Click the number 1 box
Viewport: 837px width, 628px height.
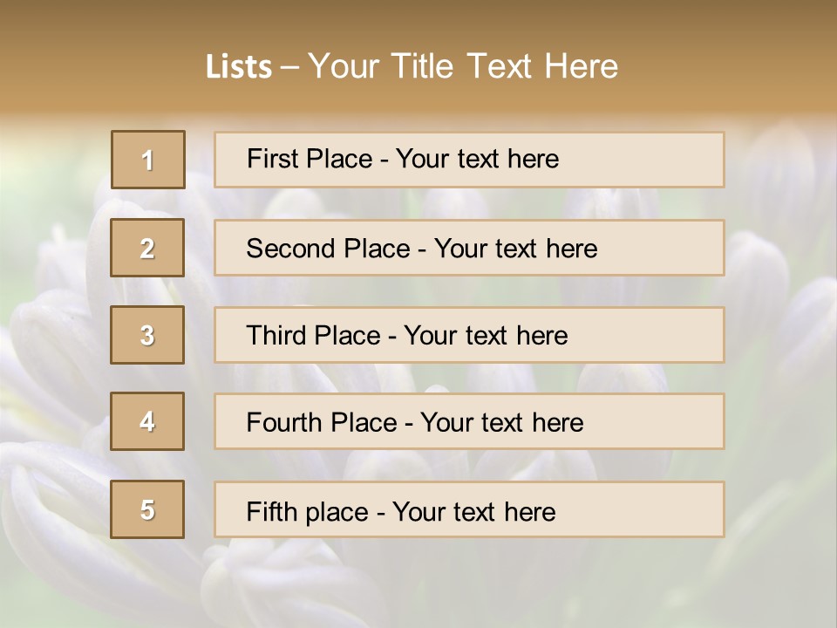pyautogui.click(x=148, y=160)
